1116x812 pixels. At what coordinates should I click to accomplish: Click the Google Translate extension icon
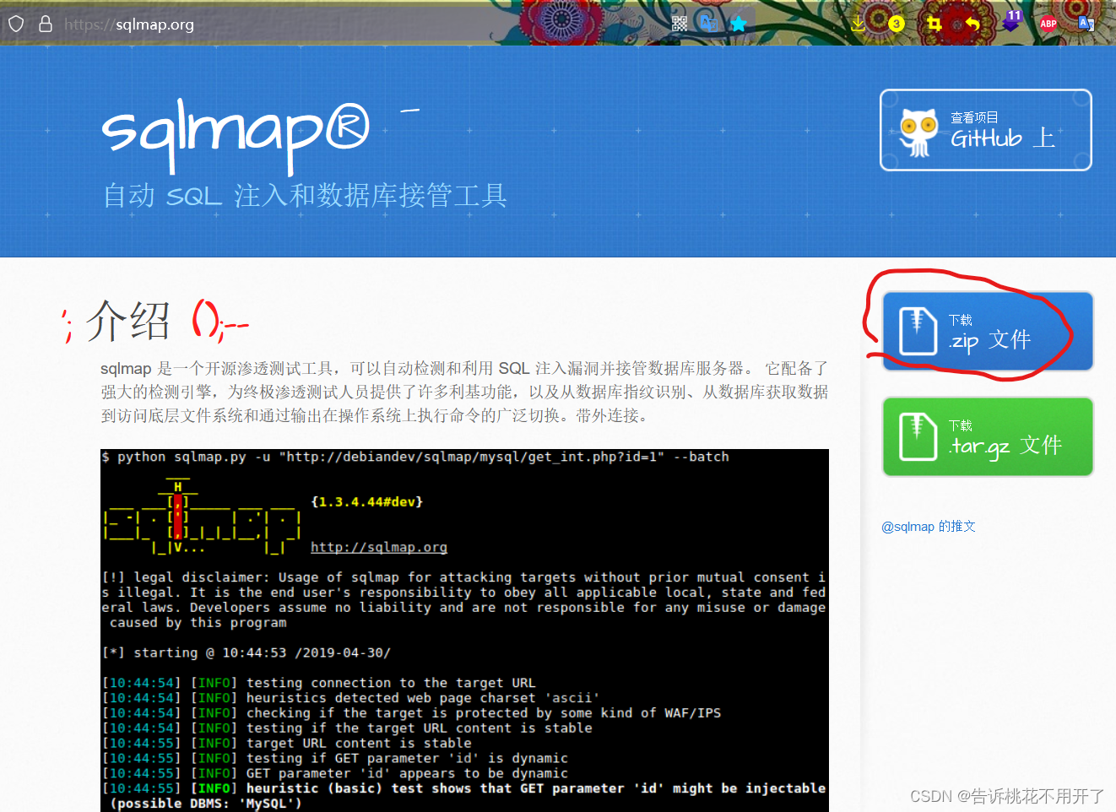(1086, 24)
